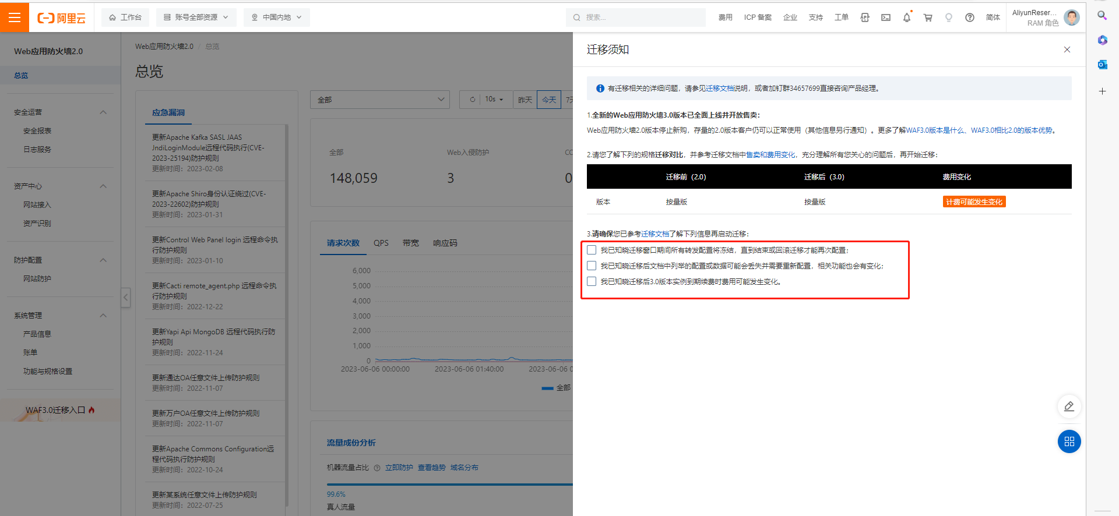Click the refresh icon beside 10s
This screenshot has width=1119, height=516.
pyautogui.click(x=473, y=100)
